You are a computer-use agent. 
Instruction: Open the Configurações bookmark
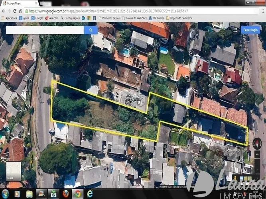point(70,18)
